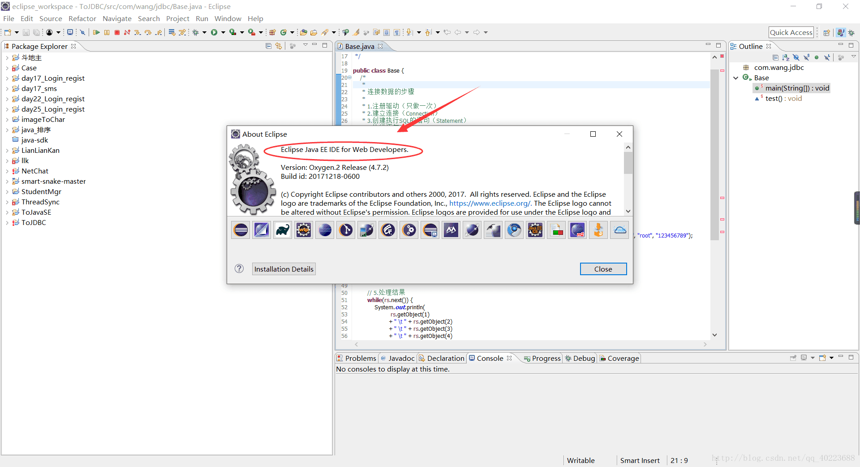
Task: Click the About dialog text scrollbar thumb
Action: click(628, 162)
